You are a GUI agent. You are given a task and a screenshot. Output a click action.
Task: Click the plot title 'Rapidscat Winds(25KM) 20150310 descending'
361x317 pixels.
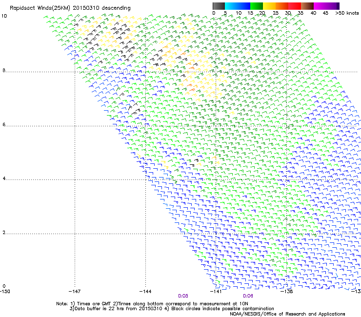point(70,8)
